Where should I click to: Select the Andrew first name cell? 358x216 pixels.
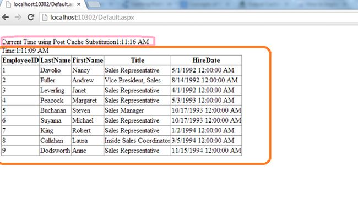click(88, 80)
